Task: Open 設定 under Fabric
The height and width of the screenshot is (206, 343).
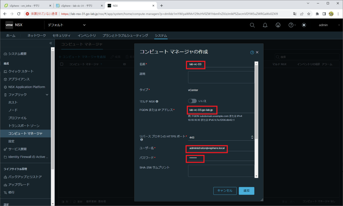Action: pyautogui.click(x=11, y=141)
